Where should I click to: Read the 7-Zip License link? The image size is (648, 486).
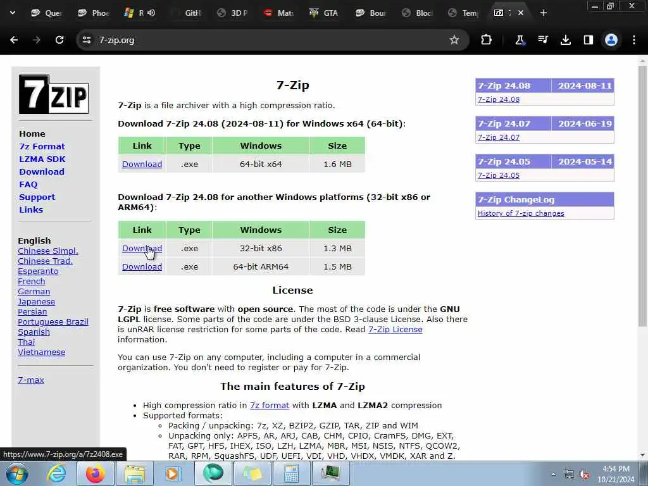pos(395,329)
